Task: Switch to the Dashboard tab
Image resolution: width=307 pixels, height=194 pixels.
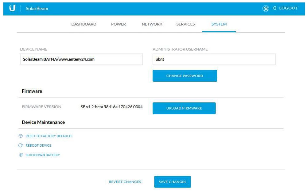Action: pyautogui.click(x=84, y=24)
